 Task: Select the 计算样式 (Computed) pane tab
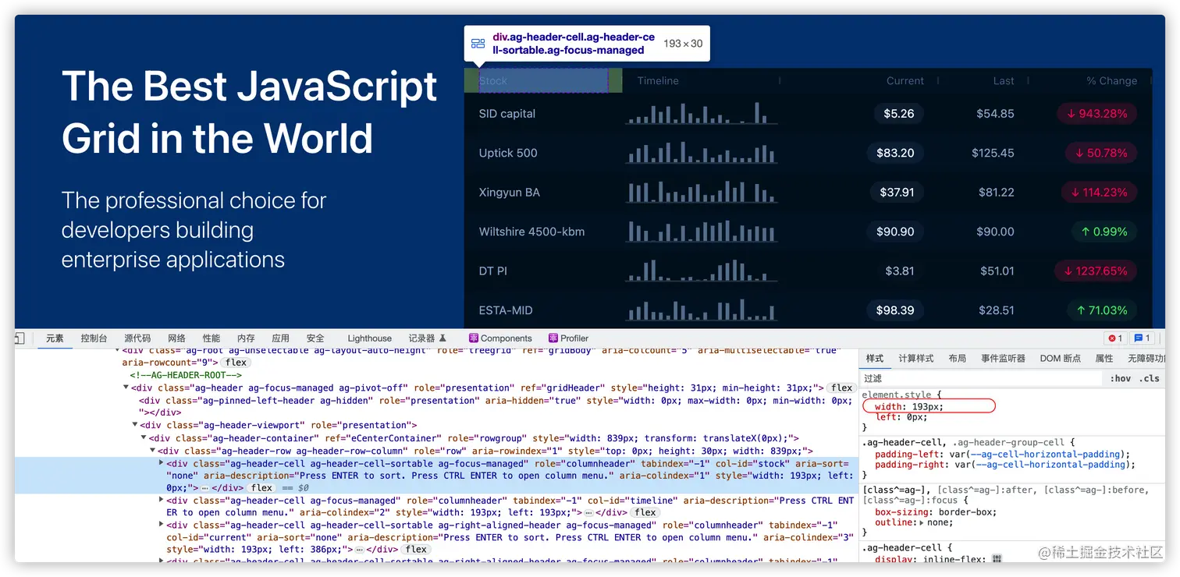(916, 358)
